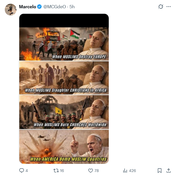Open the view analytics bar-chart icon
Image resolution: width=176 pixels, height=177 pixels.
(x=125, y=170)
